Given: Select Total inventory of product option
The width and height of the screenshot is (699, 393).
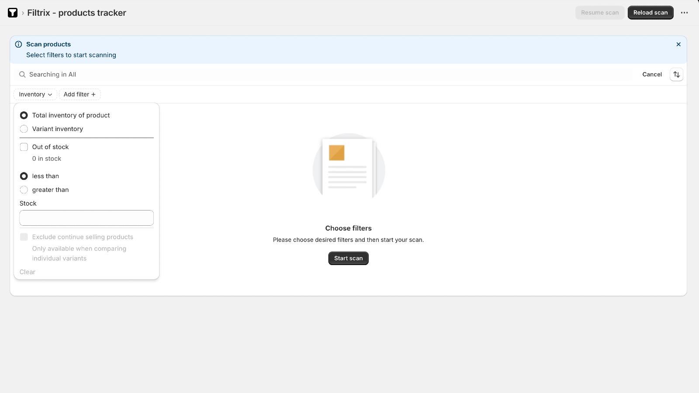Looking at the screenshot, I should point(24,115).
